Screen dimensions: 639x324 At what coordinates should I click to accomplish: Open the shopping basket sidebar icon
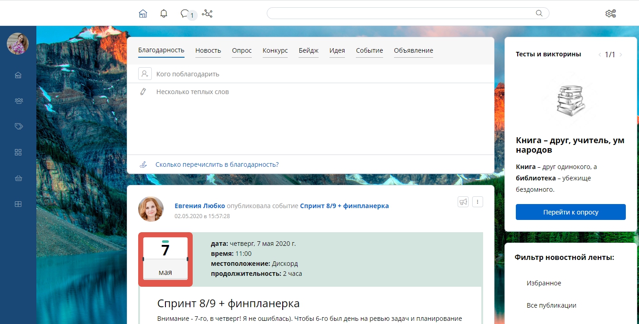click(18, 178)
